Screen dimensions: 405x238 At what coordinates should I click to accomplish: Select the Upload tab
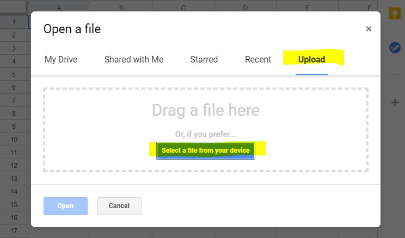(x=311, y=60)
